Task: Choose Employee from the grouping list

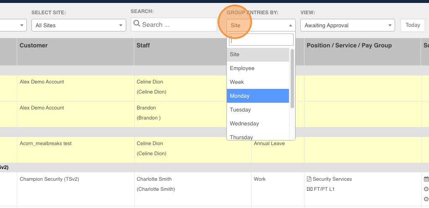Action: coord(242,68)
